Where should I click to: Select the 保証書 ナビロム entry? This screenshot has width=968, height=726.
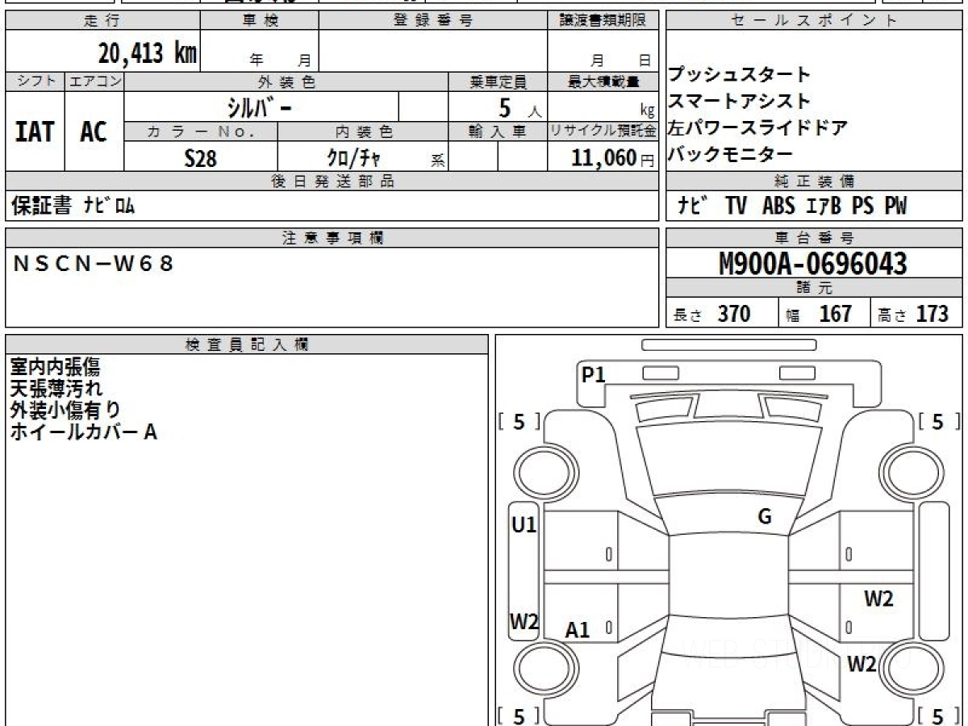(x=73, y=207)
